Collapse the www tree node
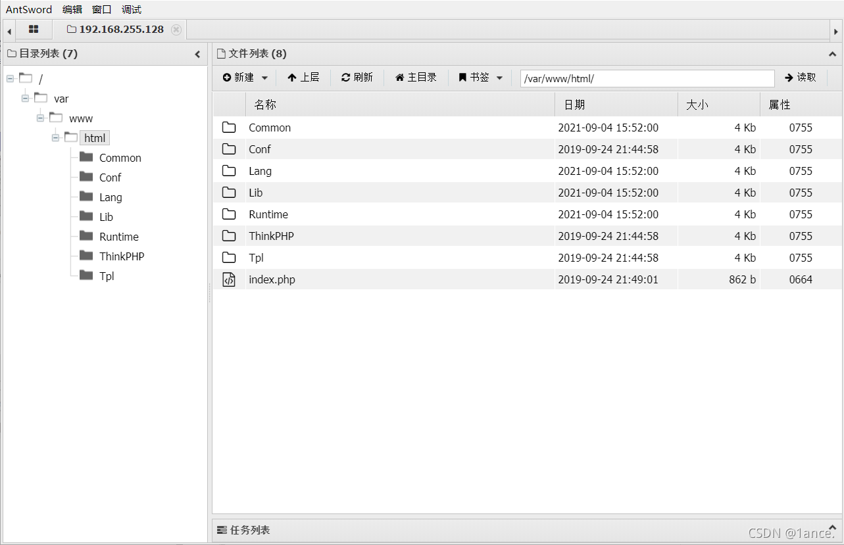844x545 pixels. point(40,118)
